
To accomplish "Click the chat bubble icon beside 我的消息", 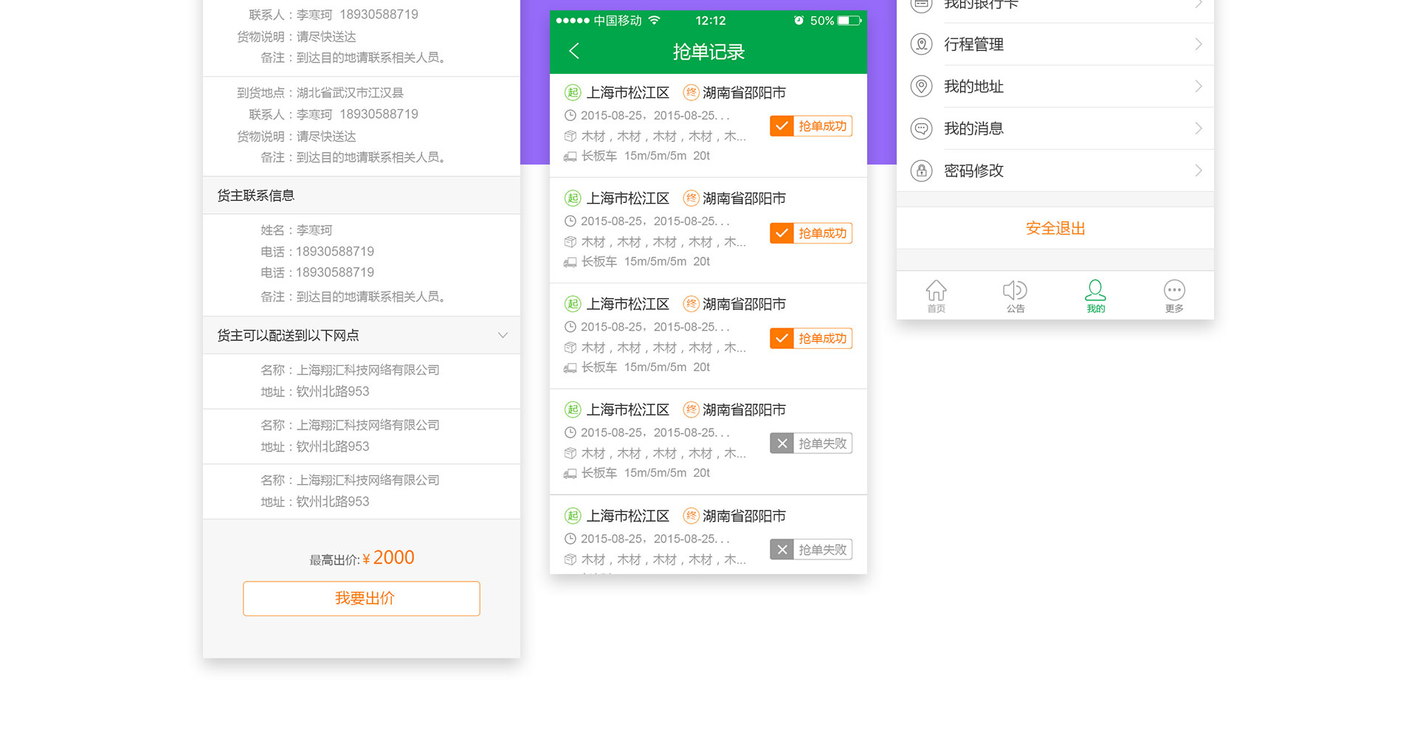I will coord(921,128).
